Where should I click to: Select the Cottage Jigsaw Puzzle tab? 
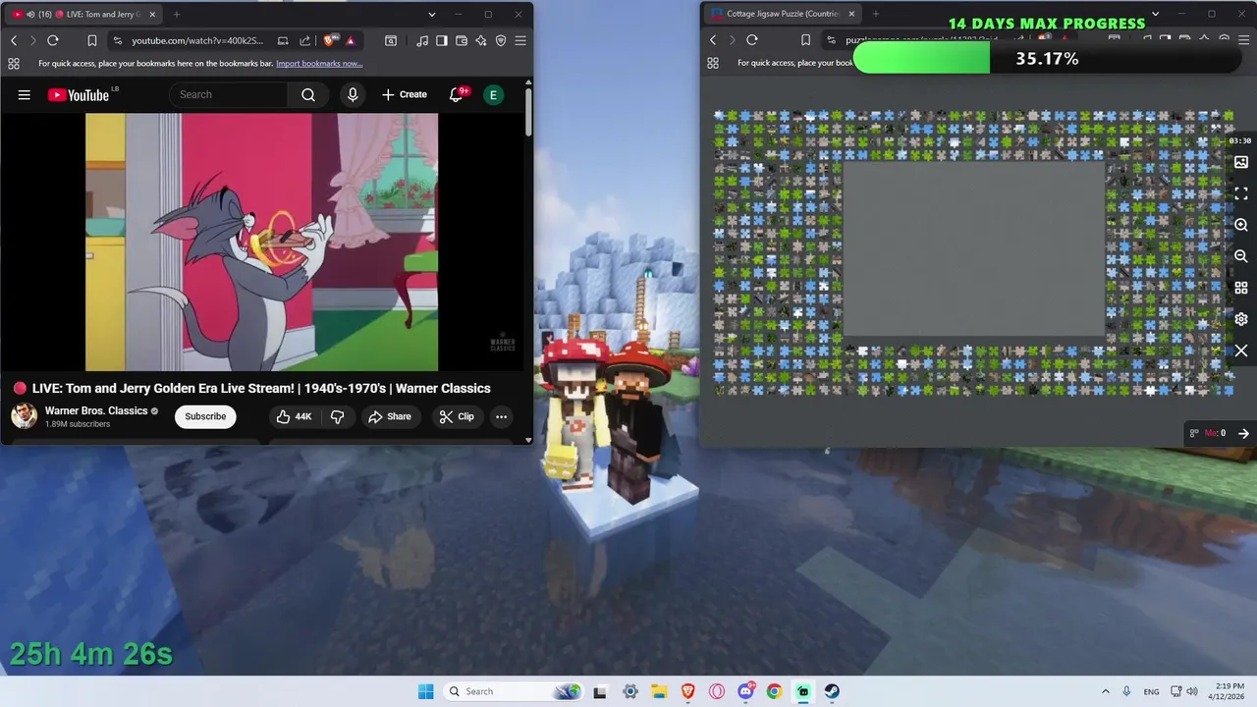pos(784,15)
